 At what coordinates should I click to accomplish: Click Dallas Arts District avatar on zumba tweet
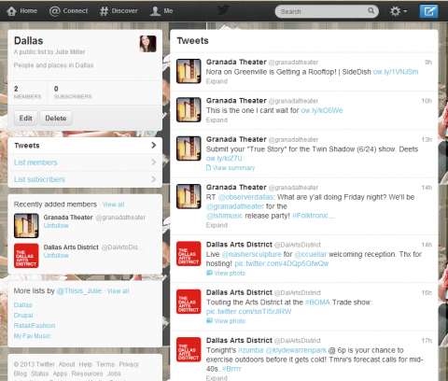pos(189,349)
